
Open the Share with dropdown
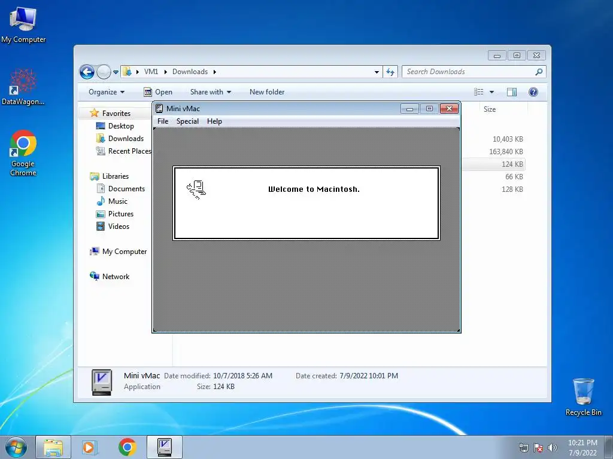coord(211,92)
